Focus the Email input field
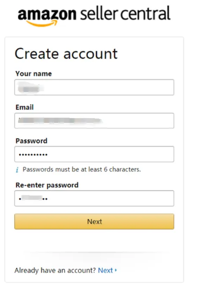Image resolution: width=197 pixels, height=285 pixels. coord(94,121)
